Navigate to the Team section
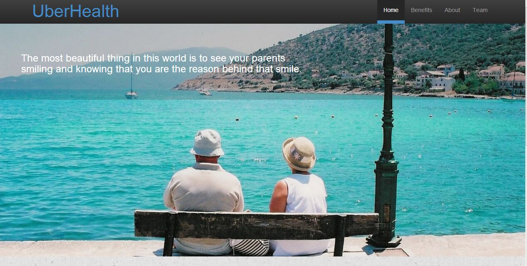 coord(480,10)
